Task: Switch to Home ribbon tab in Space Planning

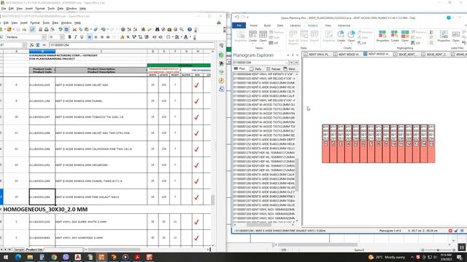Action: pyautogui.click(x=253, y=25)
